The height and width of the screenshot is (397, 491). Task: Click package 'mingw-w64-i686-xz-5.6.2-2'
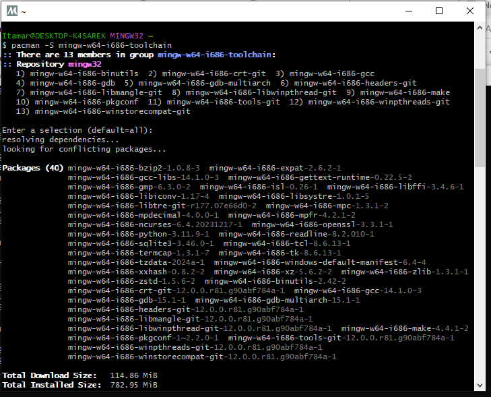click(273, 272)
